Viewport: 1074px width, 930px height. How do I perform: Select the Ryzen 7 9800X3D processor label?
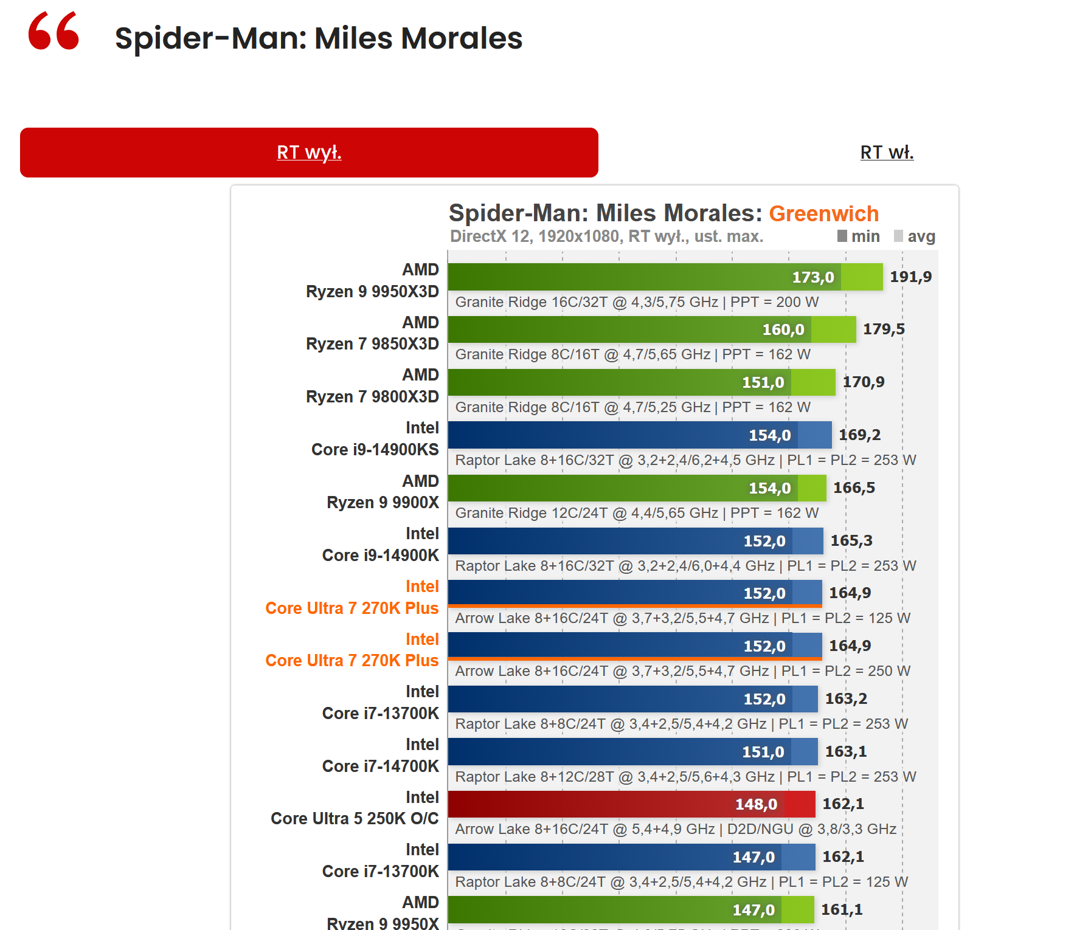tap(372, 386)
